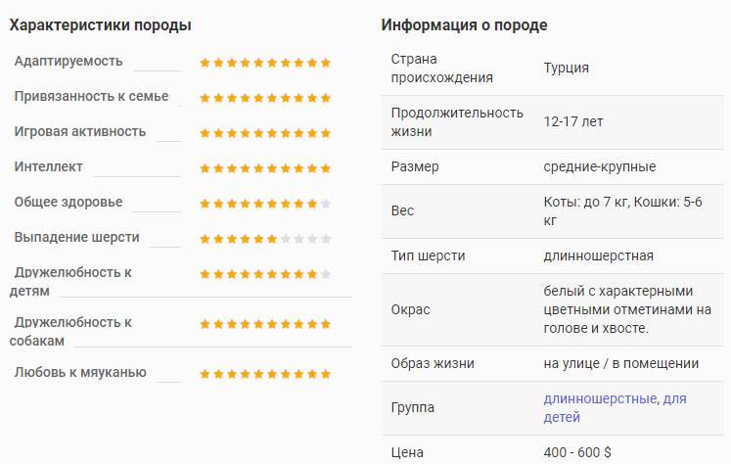Screen dimensions: 731x464
Task: Click the gray star in Дружелюбность к детям
Action: click(x=326, y=274)
